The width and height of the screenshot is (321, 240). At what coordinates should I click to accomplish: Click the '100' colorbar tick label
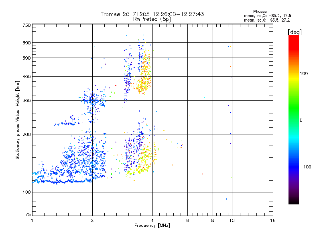tap(304, 74)
